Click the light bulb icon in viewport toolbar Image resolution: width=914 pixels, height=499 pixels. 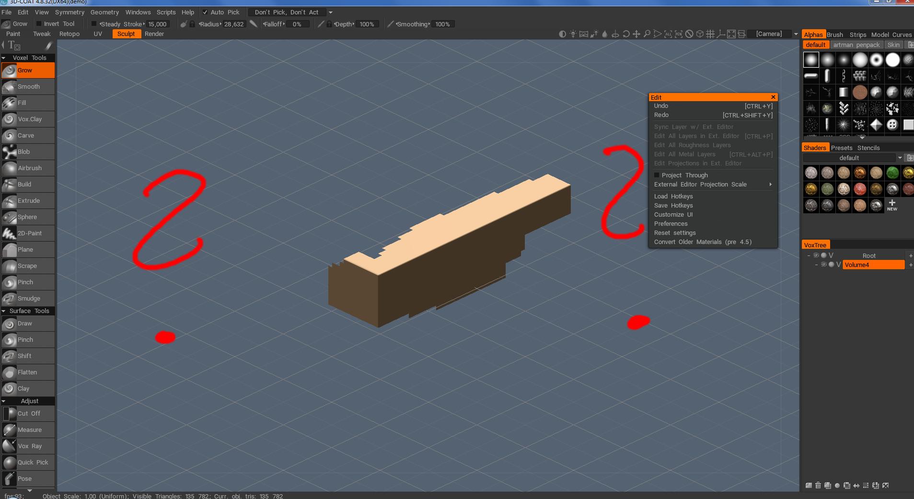tap(573, 34)
